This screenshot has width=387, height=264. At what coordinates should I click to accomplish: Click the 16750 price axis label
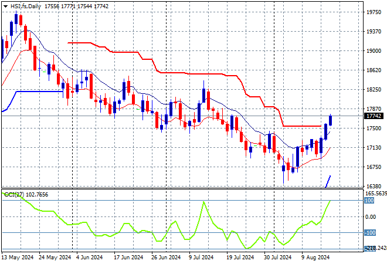(374, 167)
